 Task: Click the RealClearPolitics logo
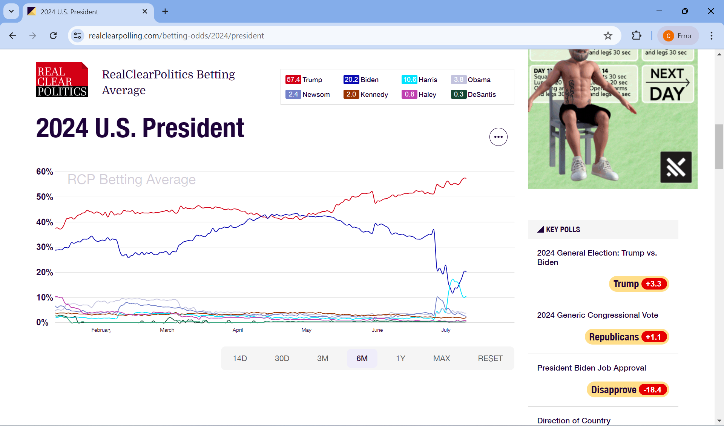(x=62, y=80)
